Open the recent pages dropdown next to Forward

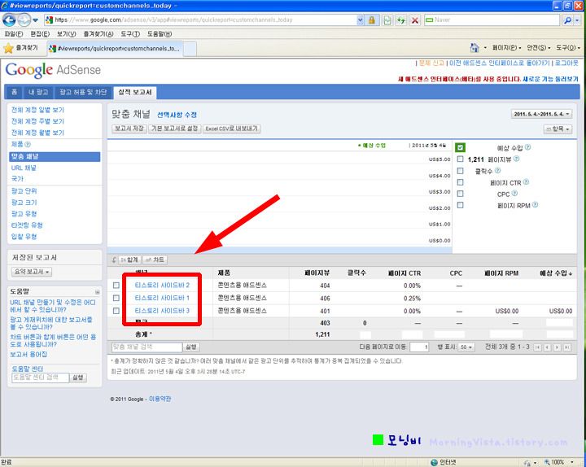point(36,20)
